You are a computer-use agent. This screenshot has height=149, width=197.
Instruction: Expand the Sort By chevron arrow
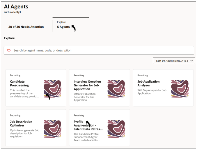[x=192, y=61]
